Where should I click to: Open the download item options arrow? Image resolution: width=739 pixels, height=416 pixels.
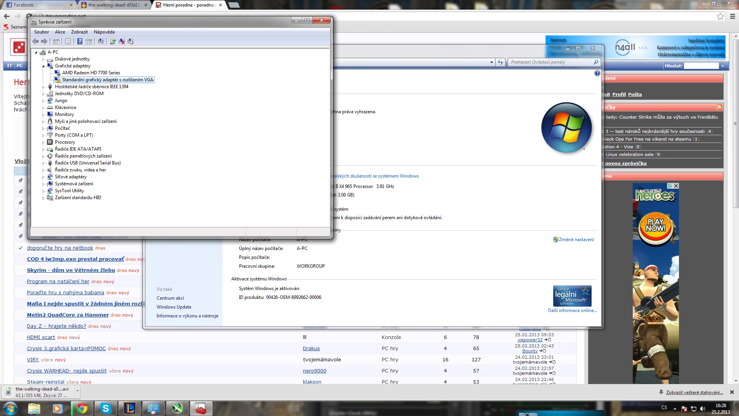click(x=77, y=391)
